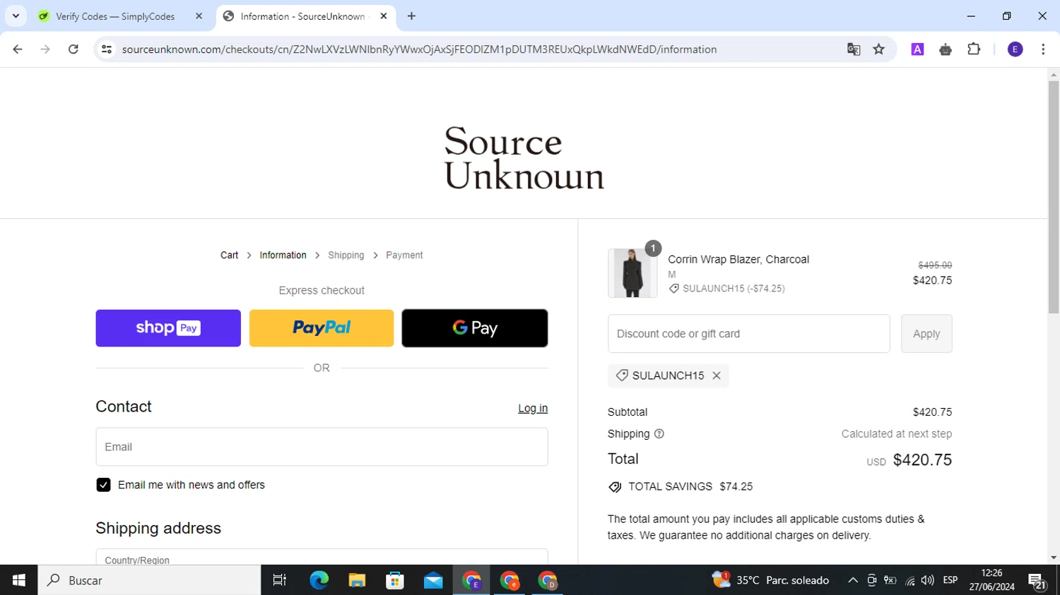The image size is (1060, 595).
Task: Open the Extensions puzzle menu
Action: 974,49
